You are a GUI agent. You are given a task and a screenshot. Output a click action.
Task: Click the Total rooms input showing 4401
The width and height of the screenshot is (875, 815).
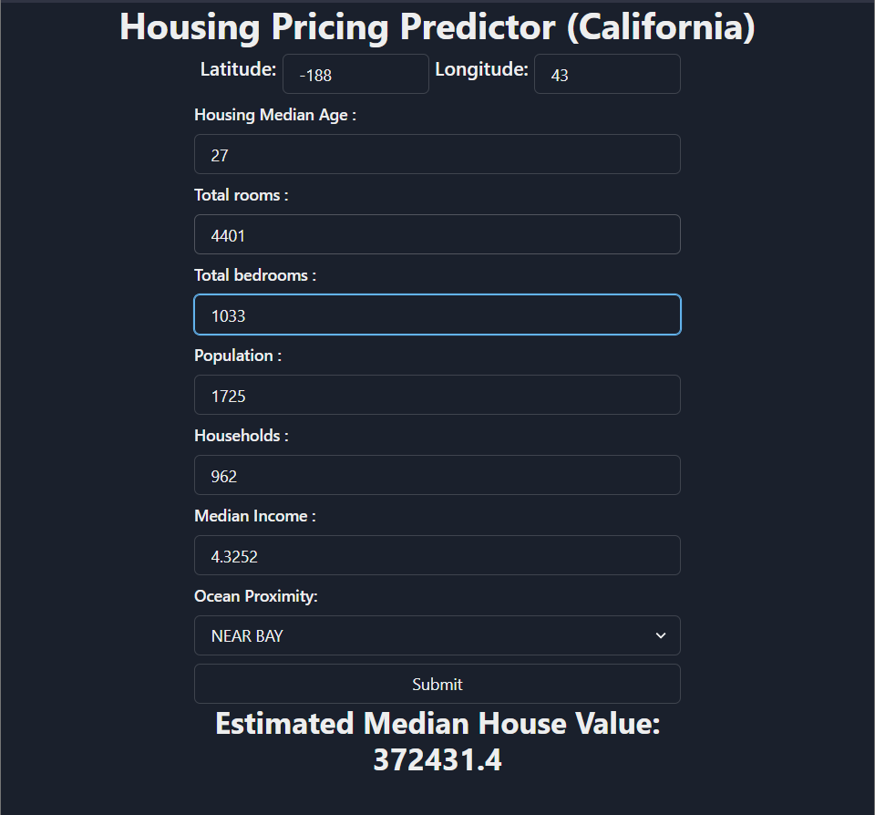[x=437, y=234]
